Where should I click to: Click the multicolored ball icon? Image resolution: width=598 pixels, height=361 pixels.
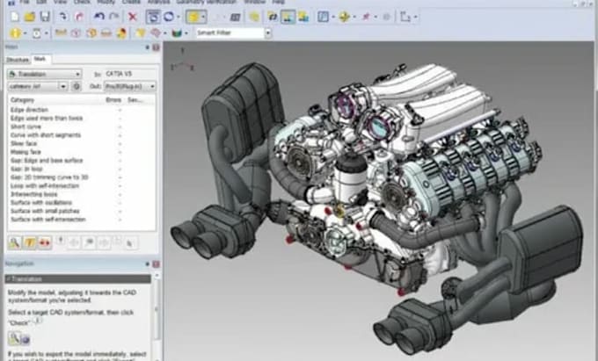[x=121, y=33]
